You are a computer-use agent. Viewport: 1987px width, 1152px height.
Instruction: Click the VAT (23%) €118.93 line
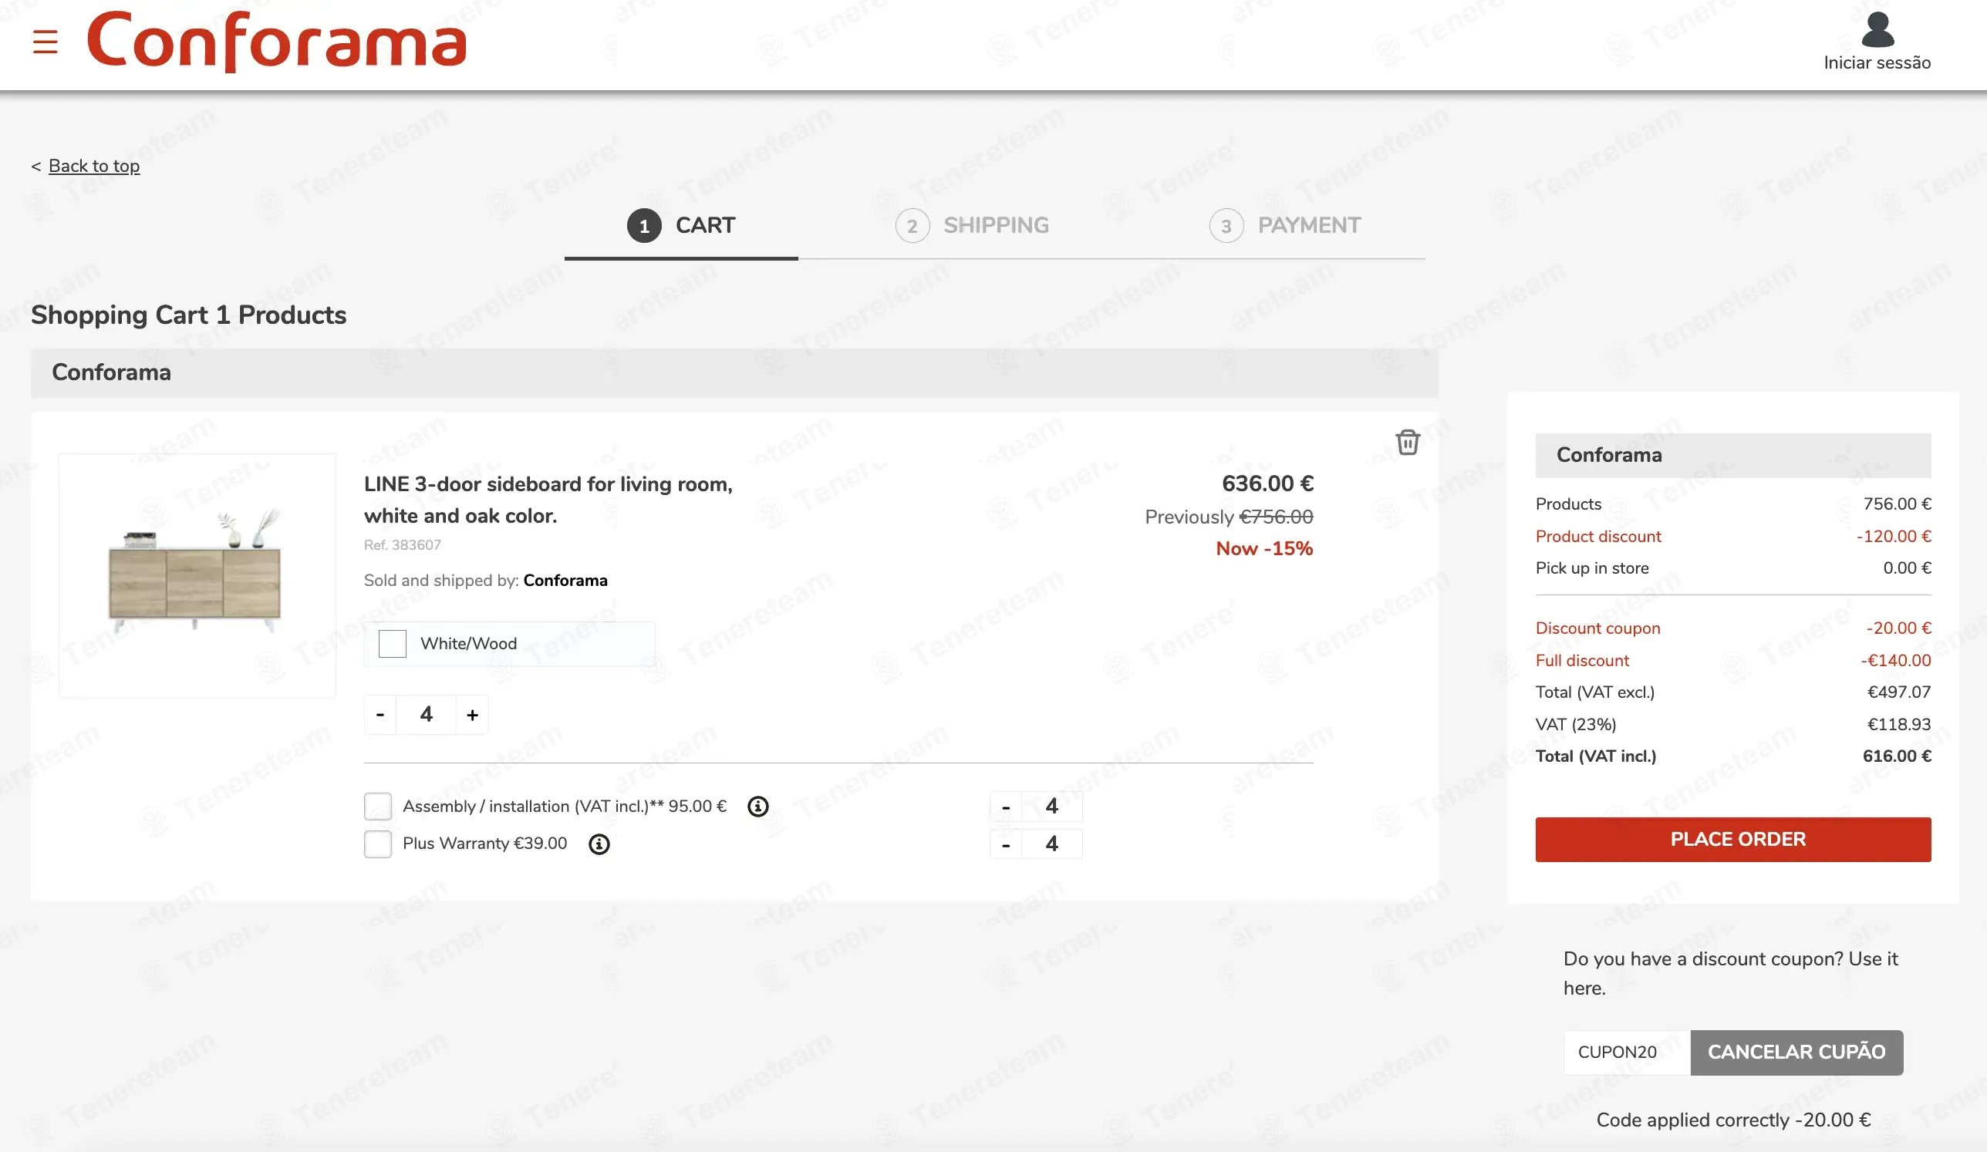1733,724
